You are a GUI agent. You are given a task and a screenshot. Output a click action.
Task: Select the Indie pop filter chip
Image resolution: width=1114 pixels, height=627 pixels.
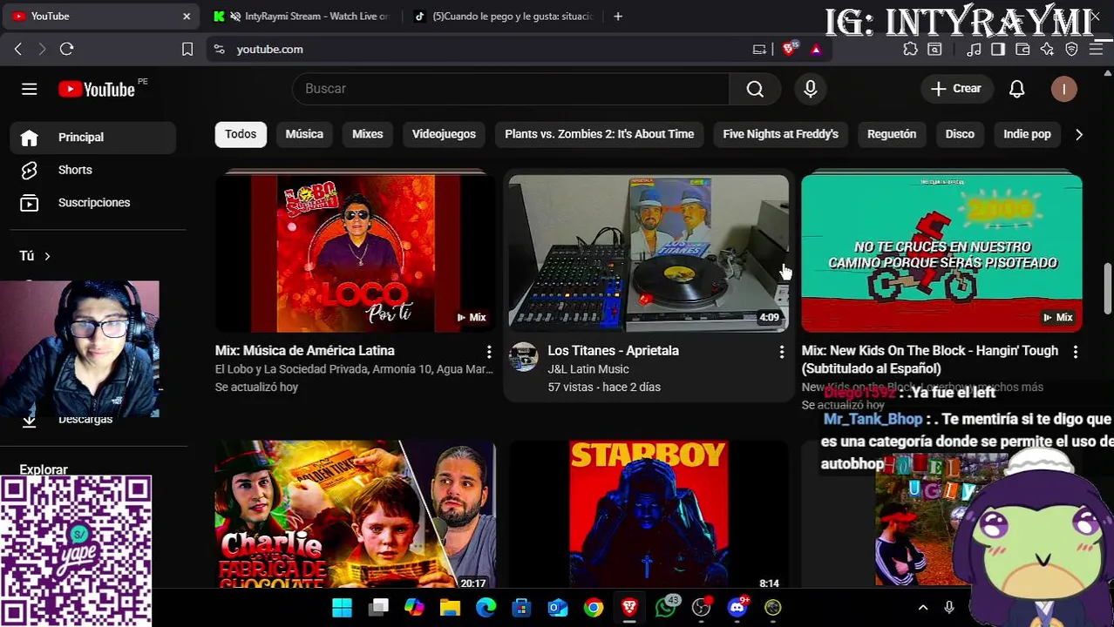point(1027,134)
